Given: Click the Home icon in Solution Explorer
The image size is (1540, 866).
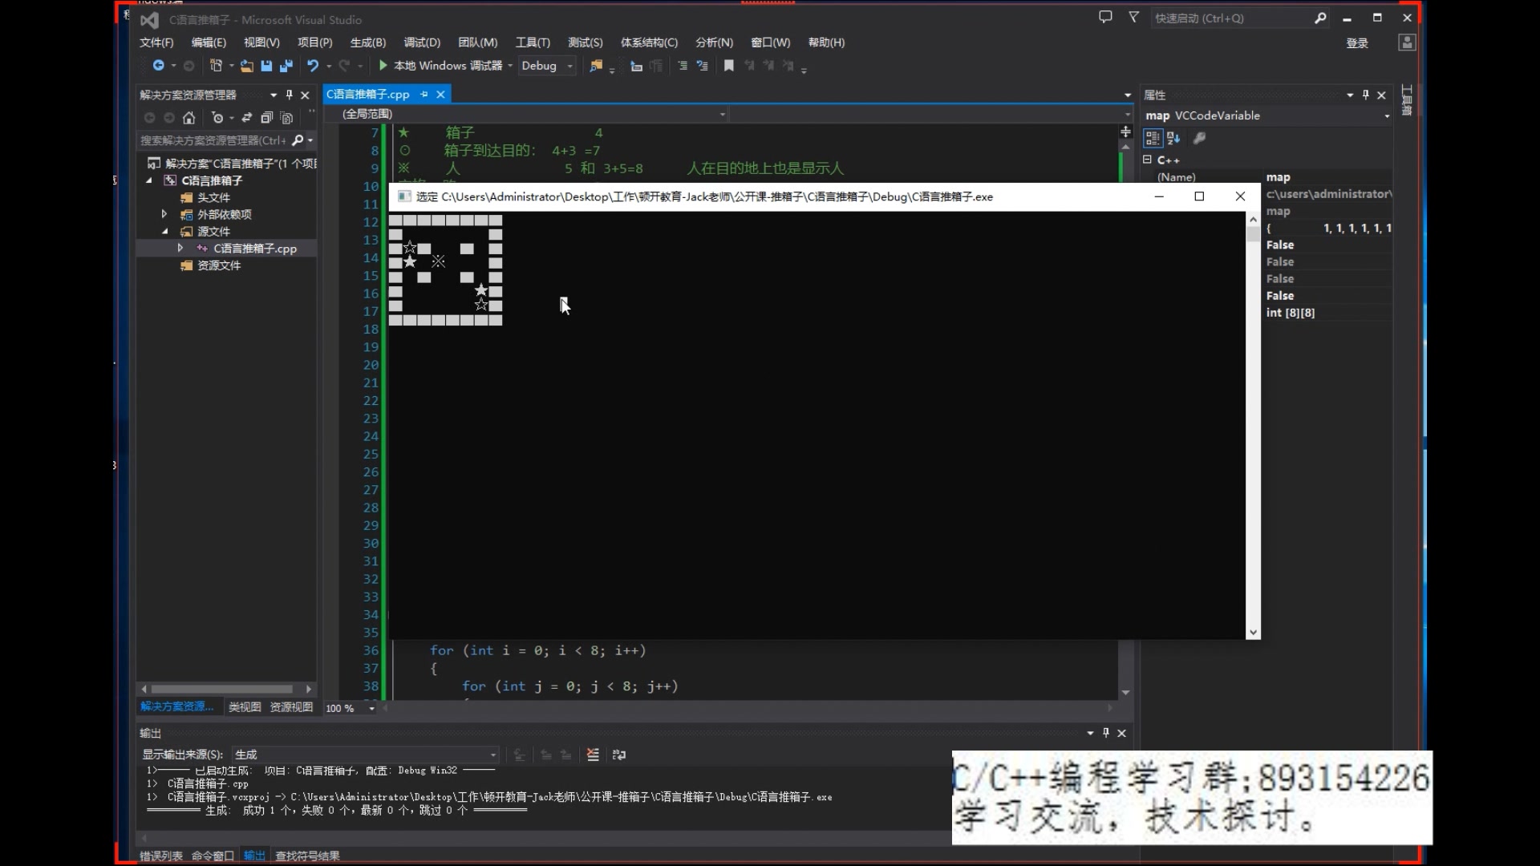Looking at the screenshot, I should 188,118.
